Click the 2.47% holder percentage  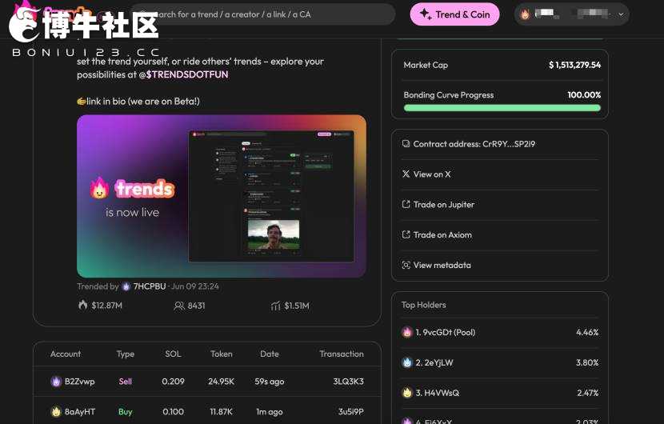pyautogui.click(x=588, y=393)
